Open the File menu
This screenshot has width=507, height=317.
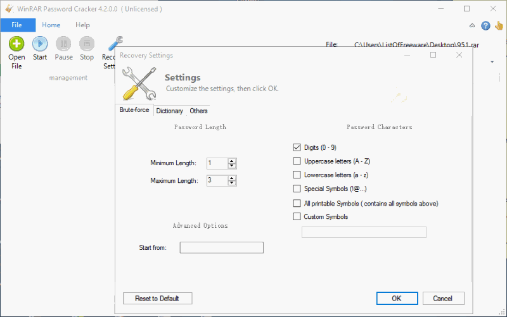[18, 25]
